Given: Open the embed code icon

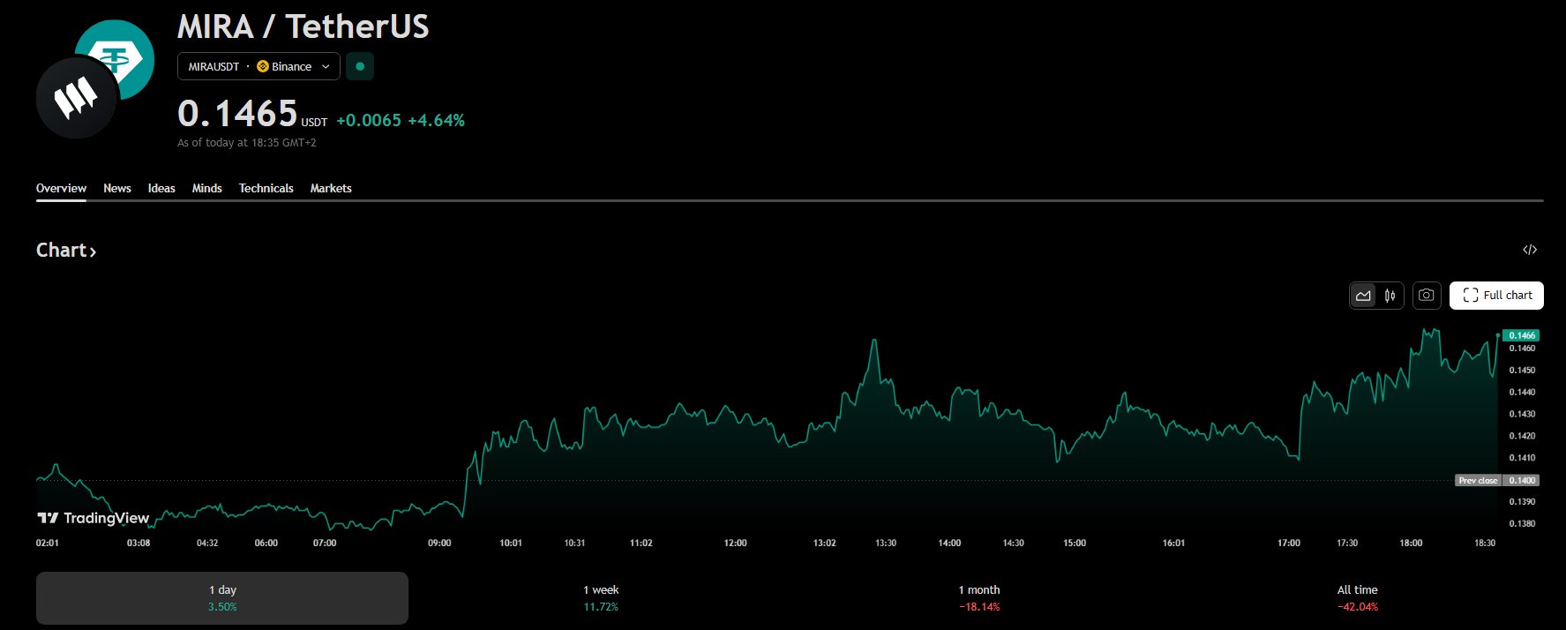Looking at the screenshot, I should (x=1530, y=250).
